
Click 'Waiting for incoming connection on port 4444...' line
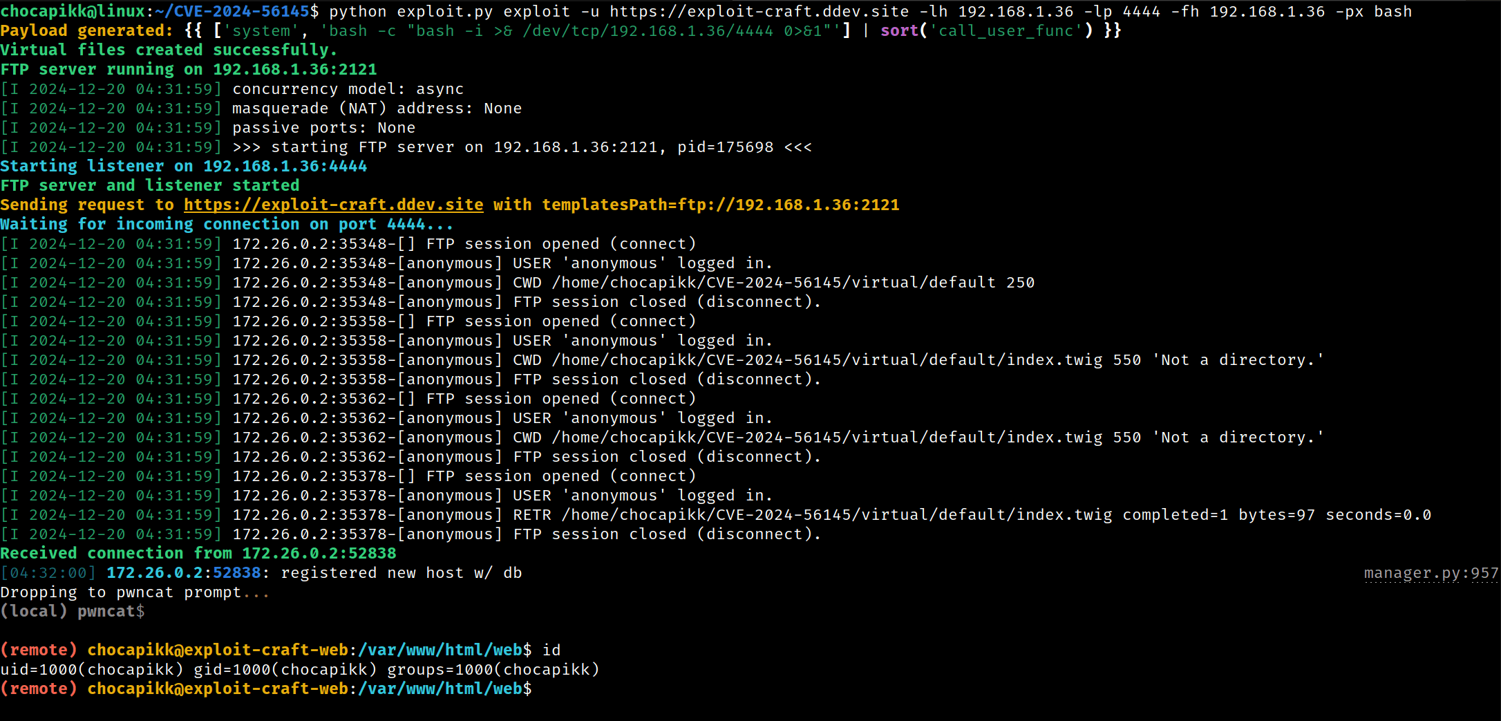pos(227,225)
